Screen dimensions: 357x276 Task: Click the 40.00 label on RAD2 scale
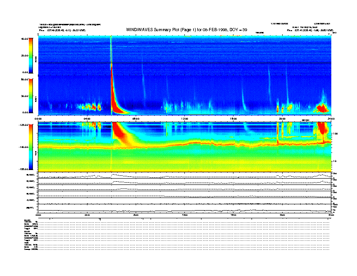click(25, 39)
